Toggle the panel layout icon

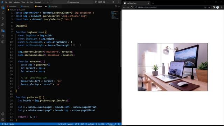(99, 2)
